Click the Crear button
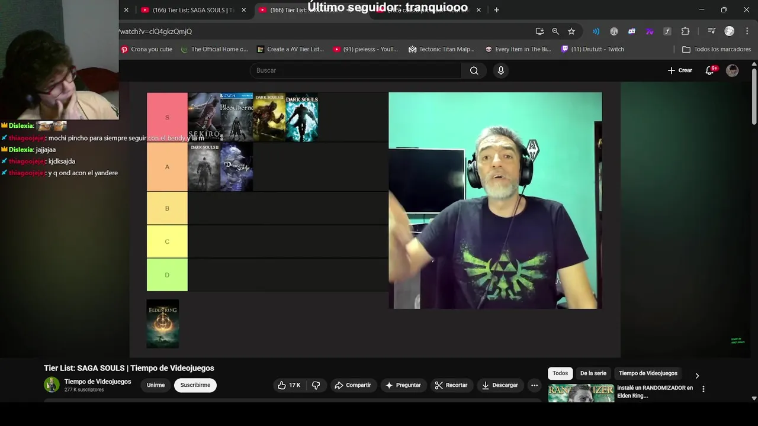Image resolution: width=758 pixels, height=426 pixels. (680, 70)
